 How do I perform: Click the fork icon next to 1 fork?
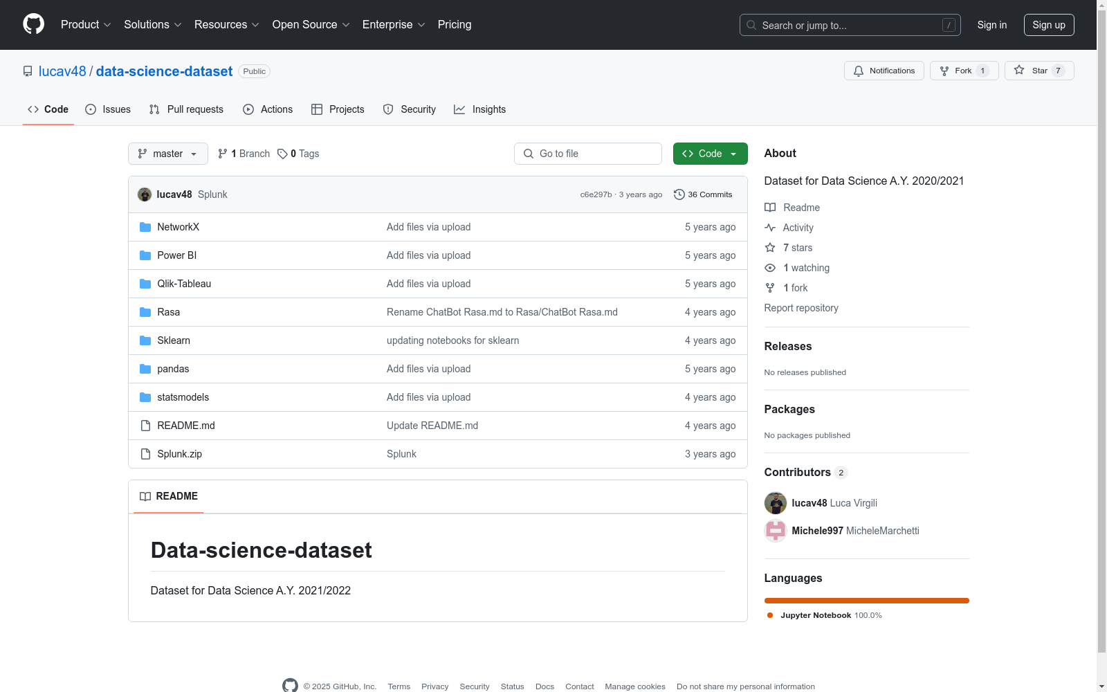click(x=770, y=288)
